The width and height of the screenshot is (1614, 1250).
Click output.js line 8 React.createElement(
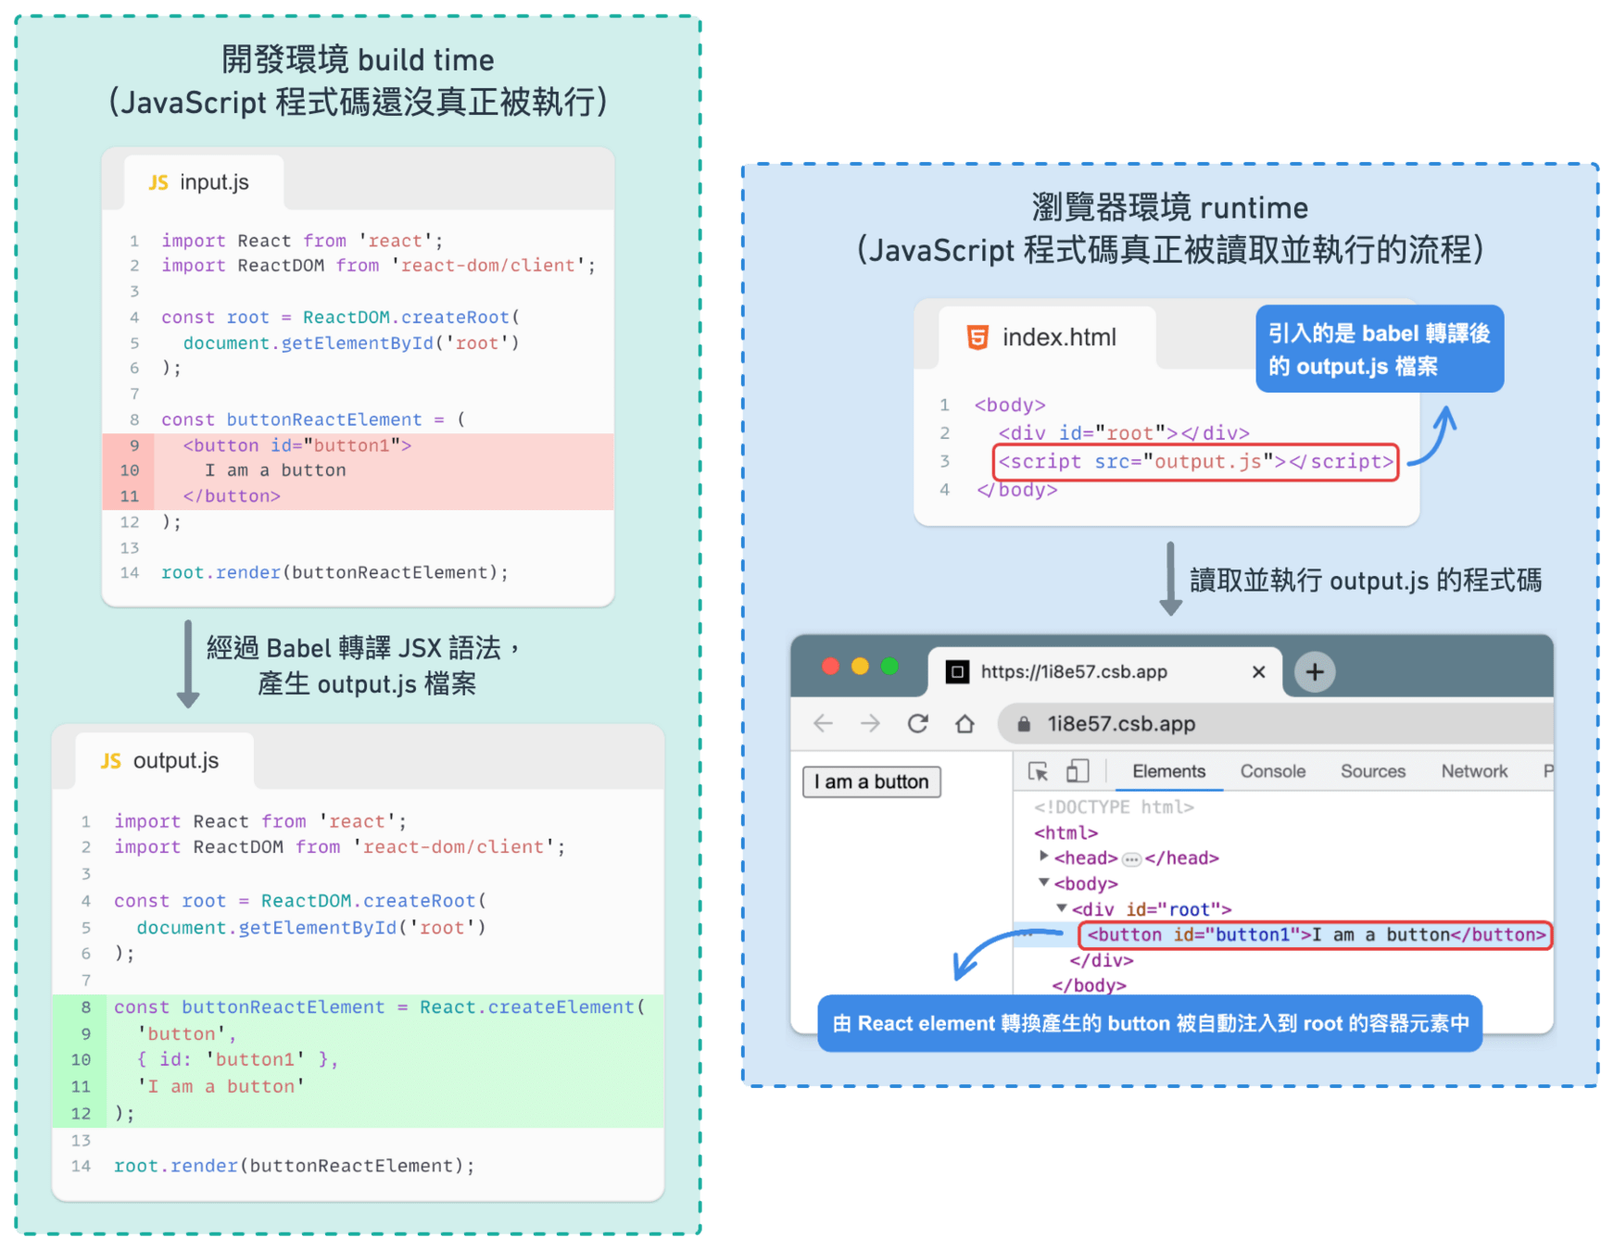pyautogui.click(x=379, y=1006)
